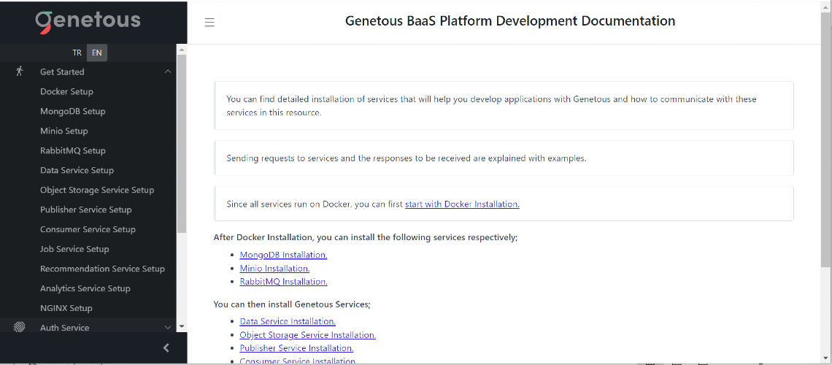Viewport: 832px width, 365px height.
Task: Collapse sidebar with bottom left arrow
Action: (x=166, y=348)
